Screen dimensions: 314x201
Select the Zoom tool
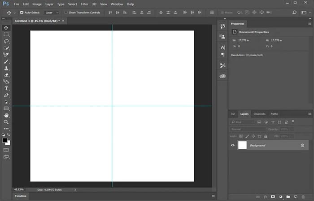6,122
